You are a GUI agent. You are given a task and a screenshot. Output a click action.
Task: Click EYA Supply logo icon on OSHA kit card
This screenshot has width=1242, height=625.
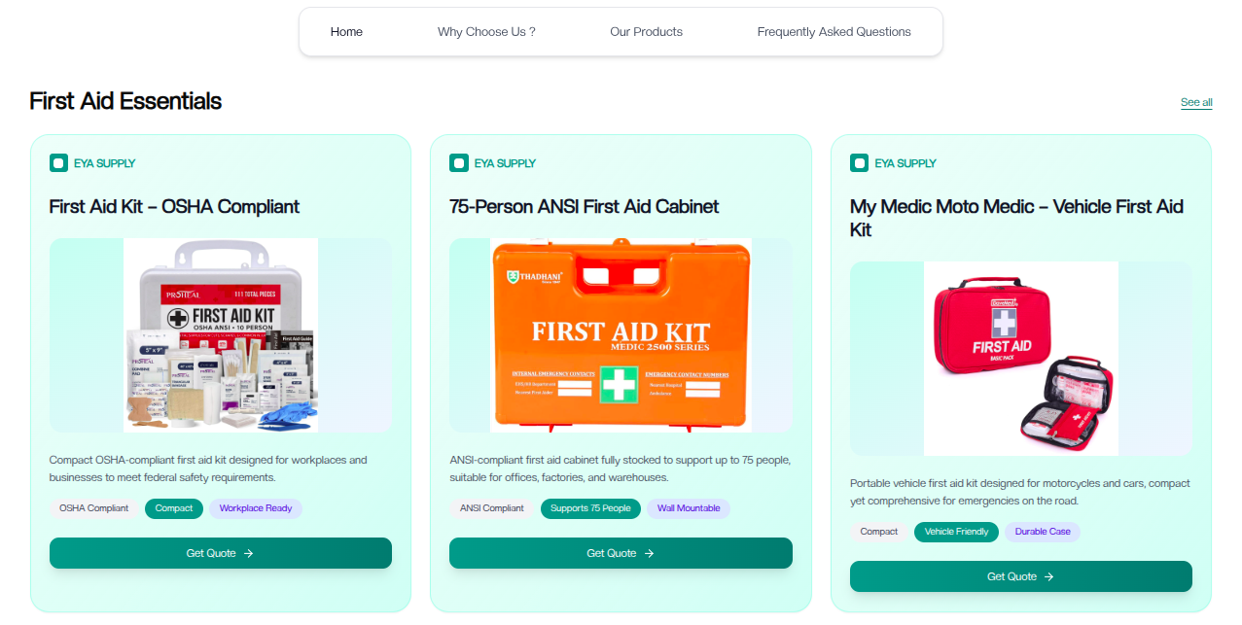pyautogui.click(x=58, y=163)
